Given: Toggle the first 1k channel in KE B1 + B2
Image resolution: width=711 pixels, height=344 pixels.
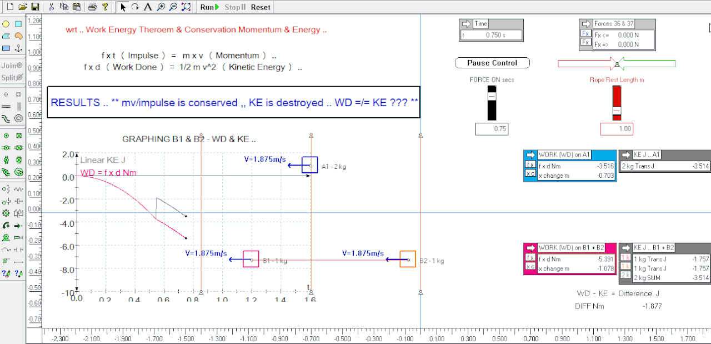Looking at the screenshot, I should 625,258.
